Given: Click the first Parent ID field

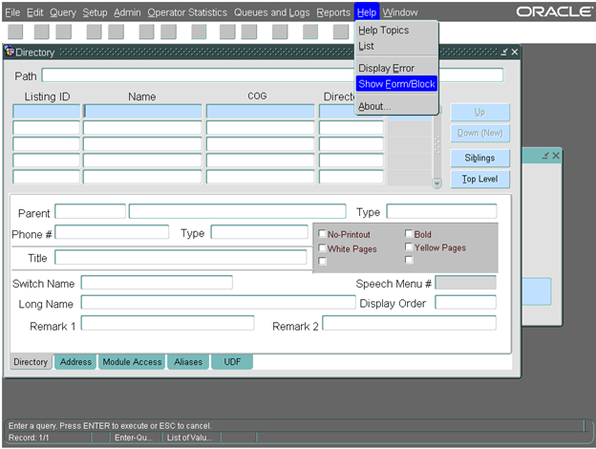Looking at the screenshot, I should coord(91,211).
